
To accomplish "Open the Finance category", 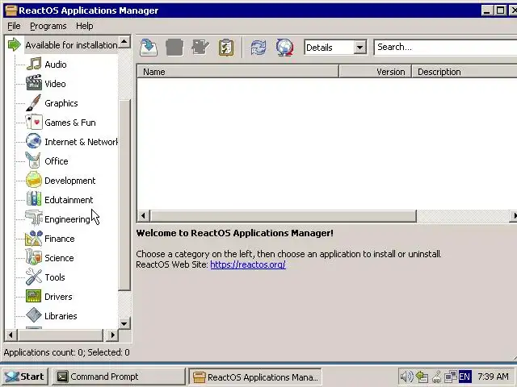I will click(x=59, y=239).
